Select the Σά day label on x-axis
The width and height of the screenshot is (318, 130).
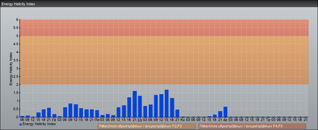pyautogui.click(x=140, y=120)
